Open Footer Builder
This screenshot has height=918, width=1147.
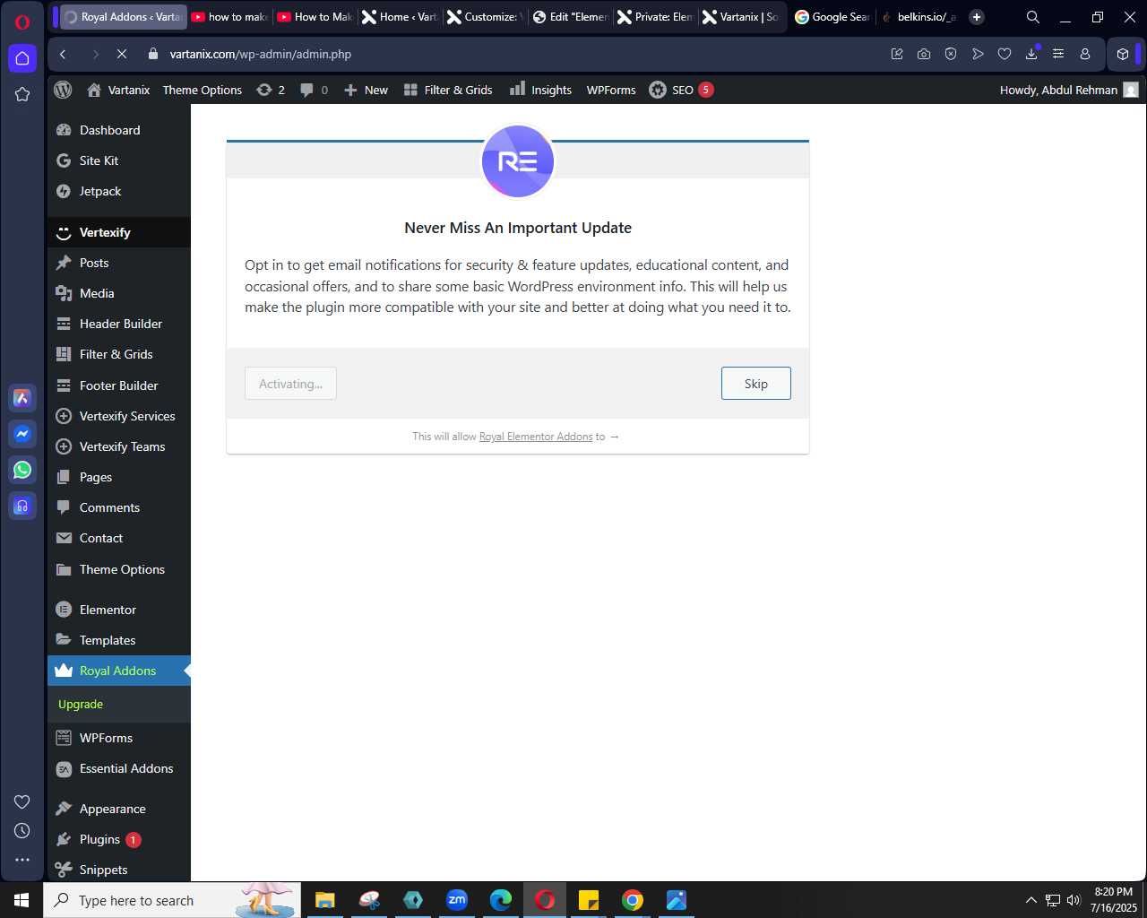118,385
